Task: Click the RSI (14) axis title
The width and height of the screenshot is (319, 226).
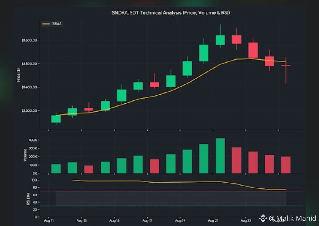Action: coord(28,199)
